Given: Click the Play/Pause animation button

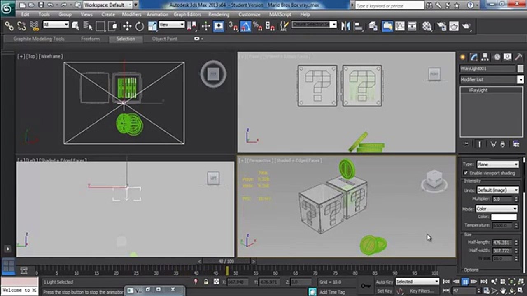Looking at the screenshot, I should pyautogui.click(x=465, y=282).
